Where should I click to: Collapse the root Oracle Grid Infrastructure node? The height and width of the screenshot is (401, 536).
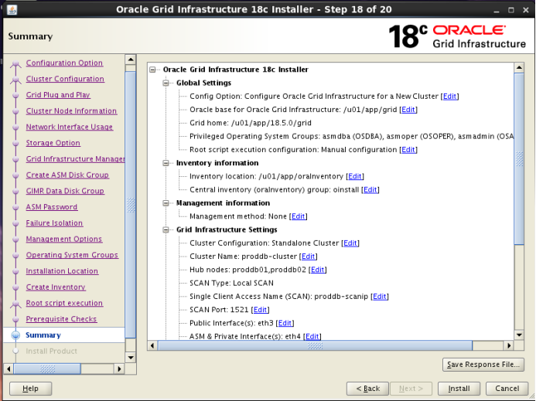tap(153, 70)
